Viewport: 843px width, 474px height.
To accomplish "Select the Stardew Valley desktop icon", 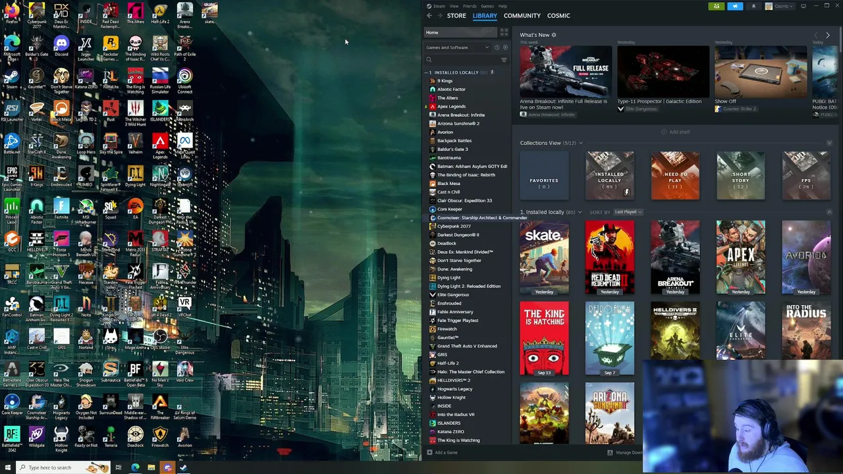I will pyautogui.click(x=111, y=276).
